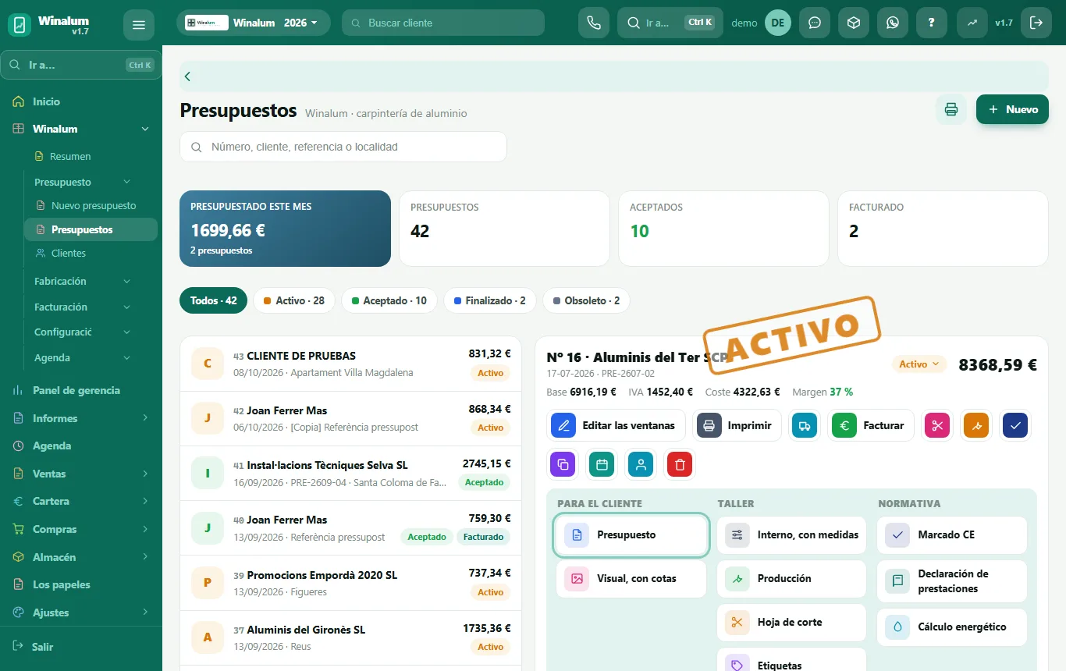1066x671 pixels.
Task: Delete the quote with the red trash icon
Action: click(680, 465)
